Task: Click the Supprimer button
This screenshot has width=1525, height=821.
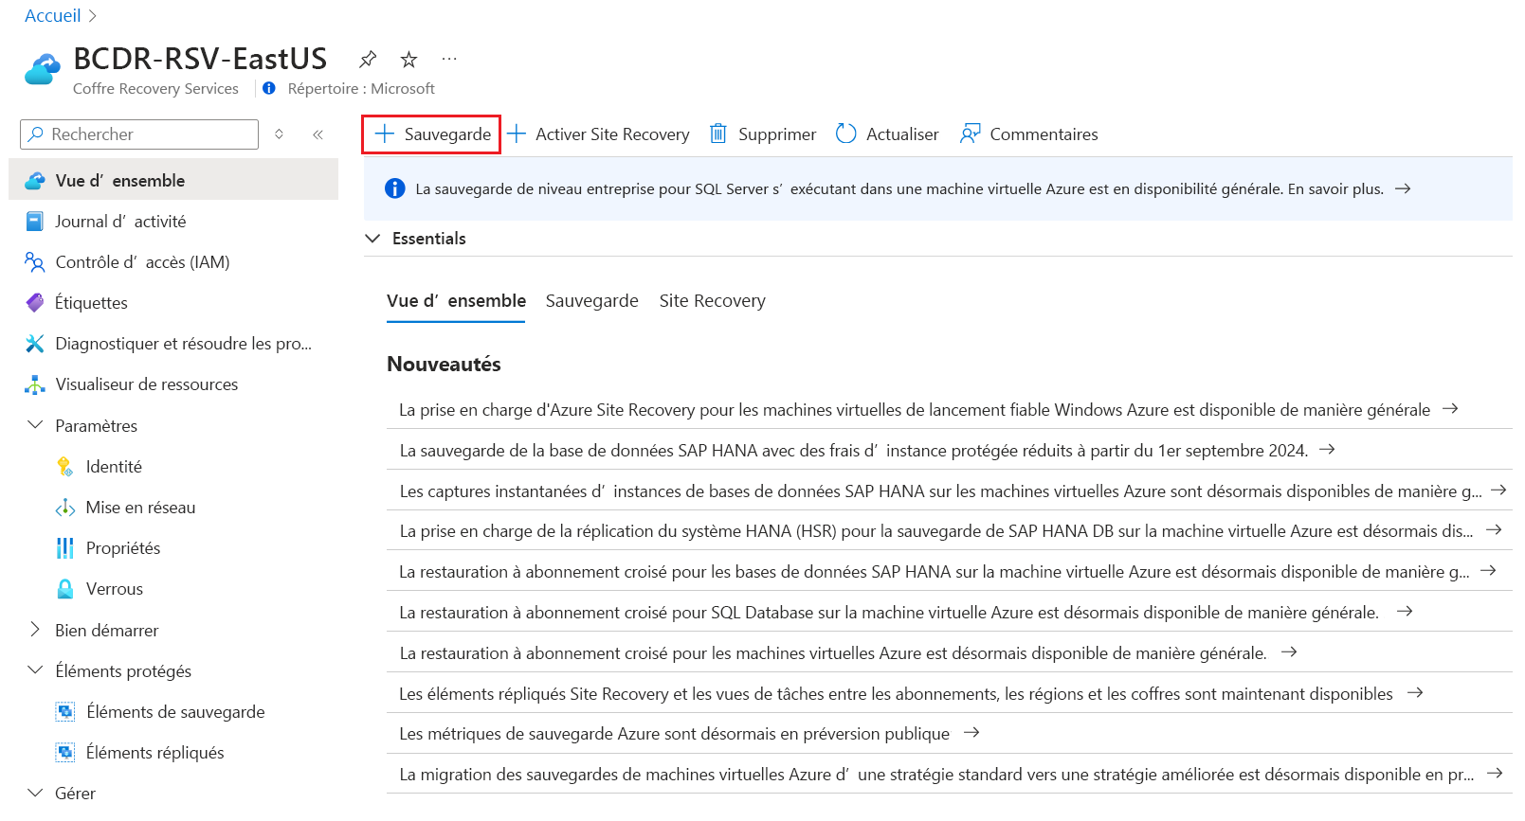Action: 763,134
